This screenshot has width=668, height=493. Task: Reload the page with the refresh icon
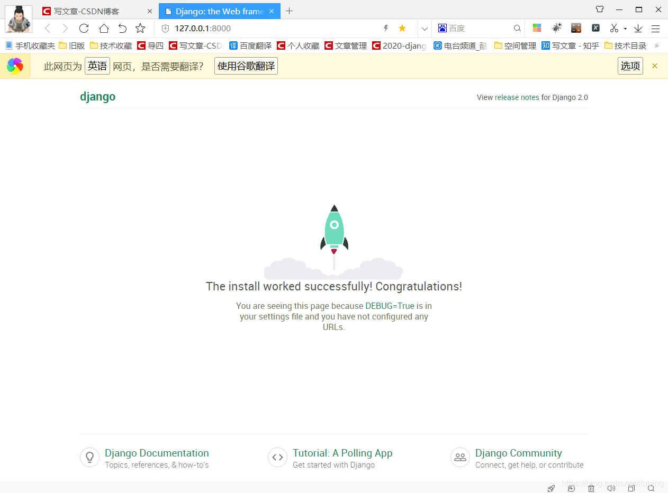pyautogui.click(x=84, y=29)
